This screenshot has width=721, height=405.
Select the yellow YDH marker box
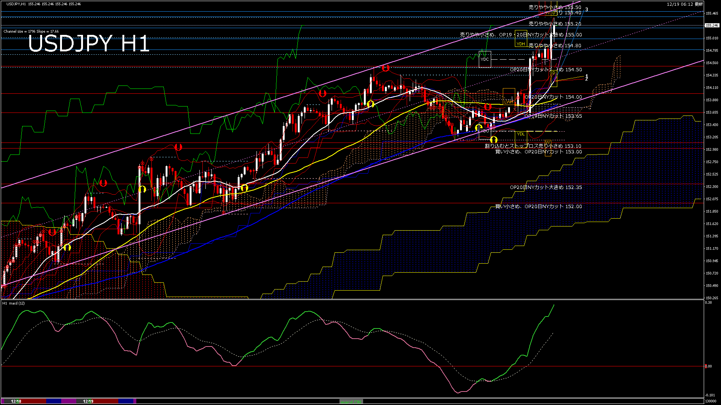(520, 38)
